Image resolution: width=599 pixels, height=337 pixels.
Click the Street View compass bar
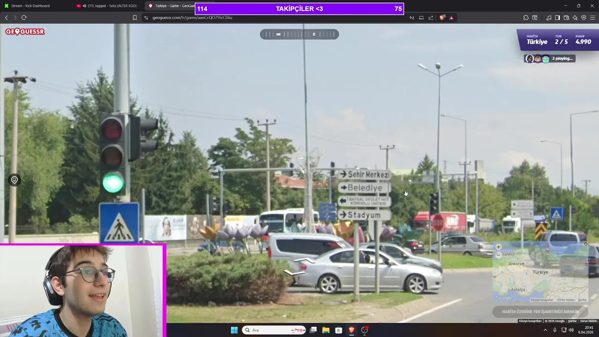[299, 34]
